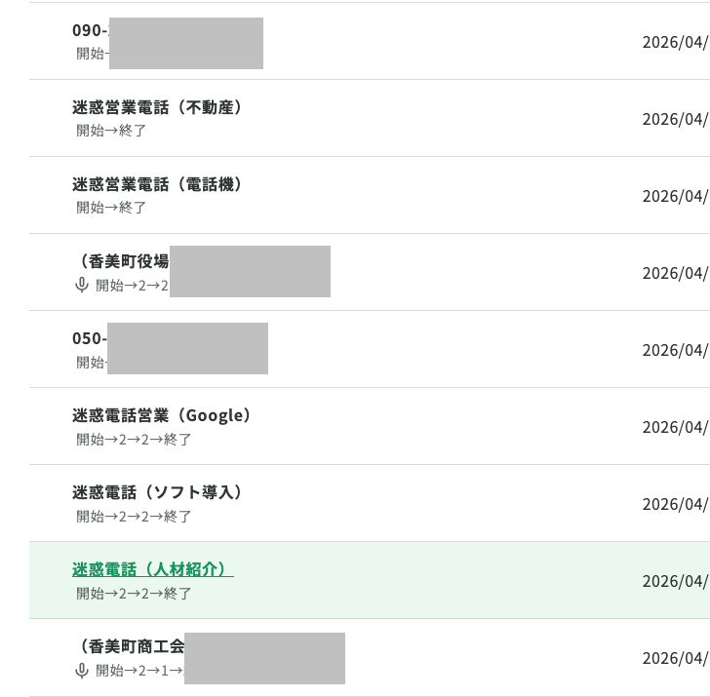Click the date in the 090- call row
Viewport: 710px width, 697px height.
point(675,42)
